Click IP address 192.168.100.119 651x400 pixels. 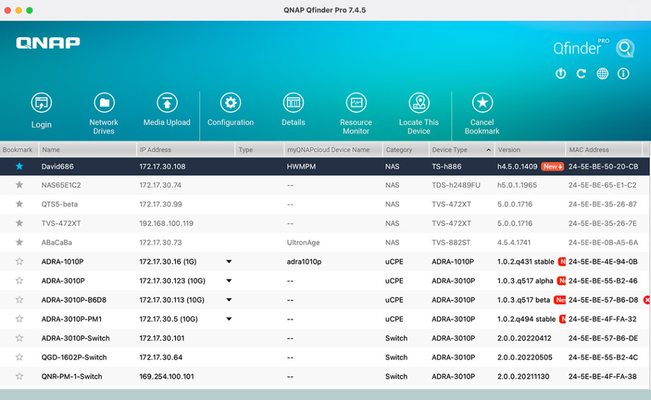click(x=166, y=223)
